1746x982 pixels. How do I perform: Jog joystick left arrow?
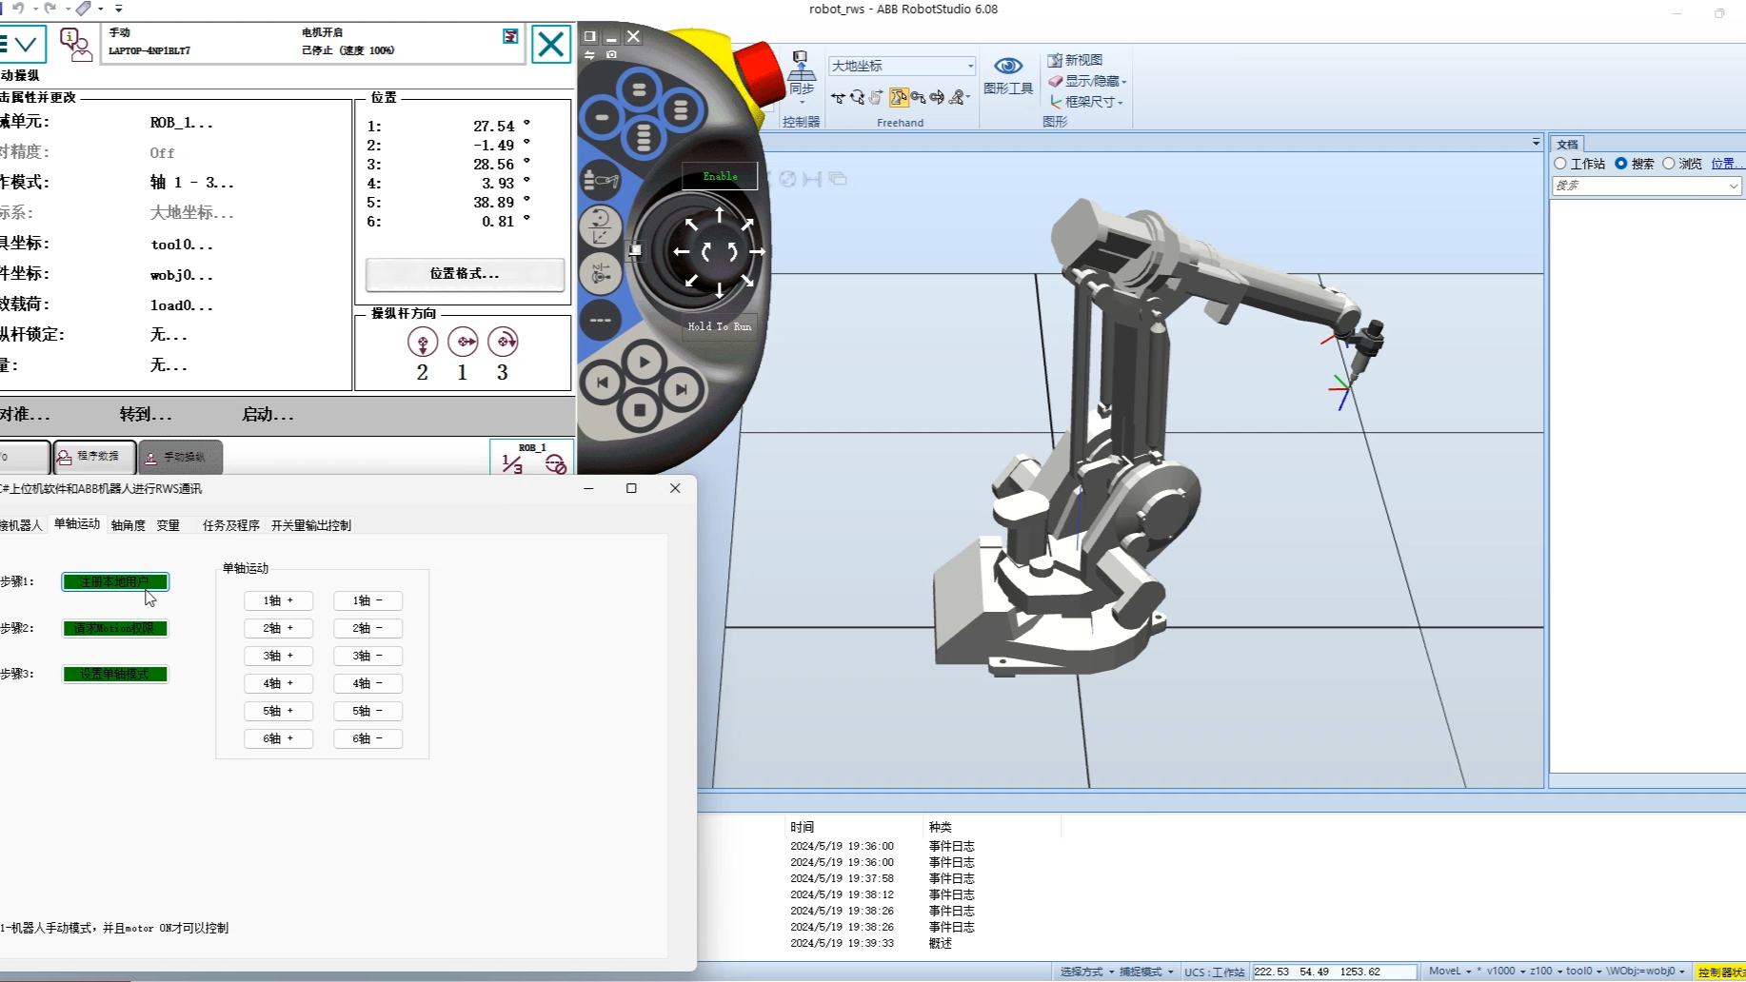pyautogui.click(x=682, y=252)
